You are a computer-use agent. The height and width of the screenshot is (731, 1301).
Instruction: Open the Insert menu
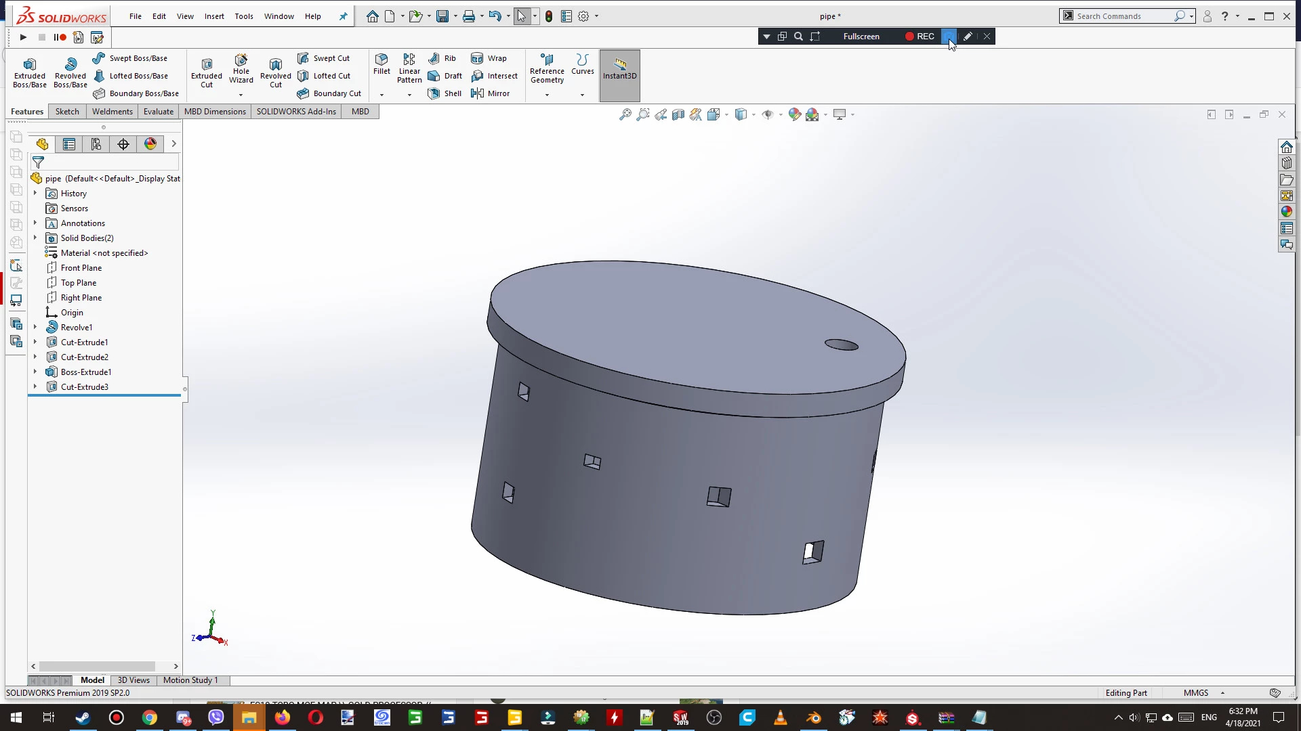(214, 16)
